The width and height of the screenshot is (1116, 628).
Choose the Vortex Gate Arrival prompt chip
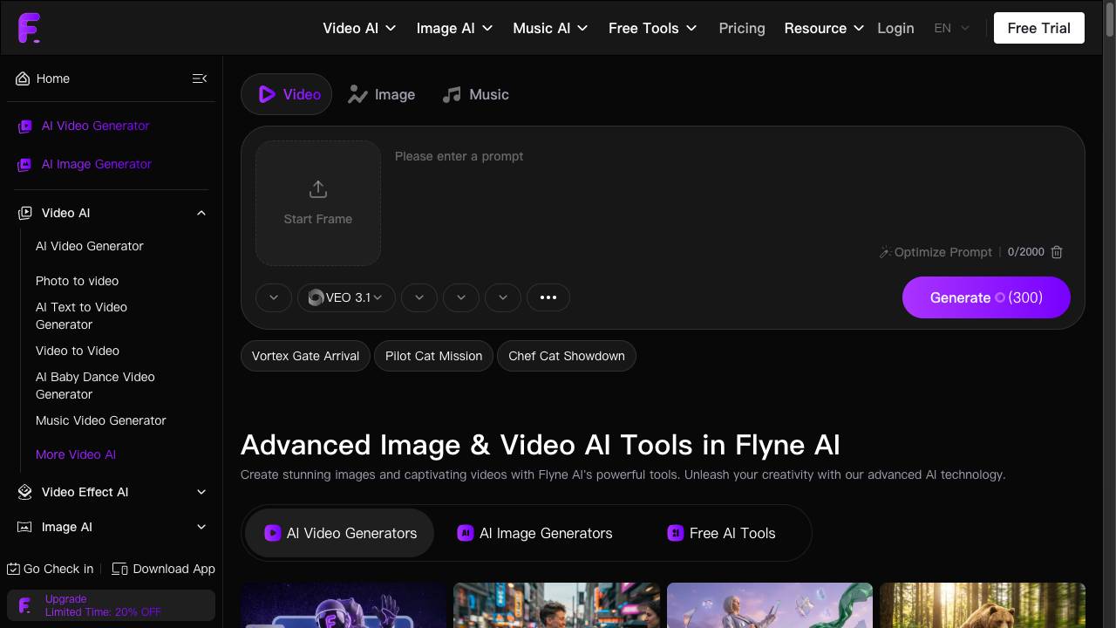305,356
